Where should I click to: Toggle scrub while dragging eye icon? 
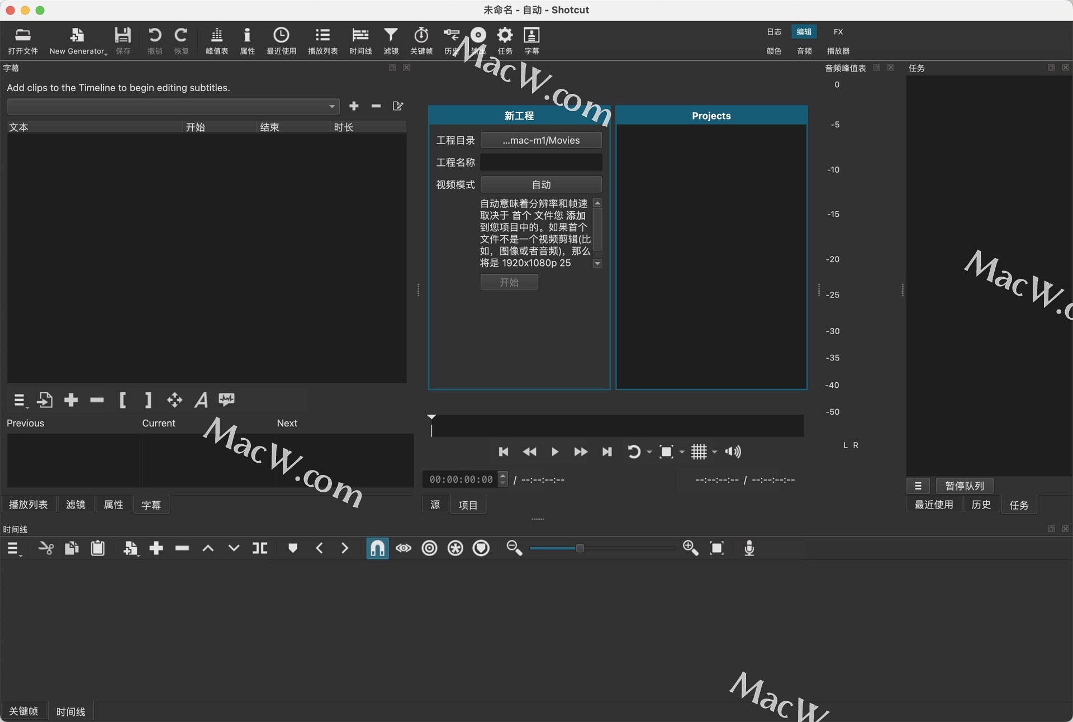pyautogui.click(x=403, y=548)
